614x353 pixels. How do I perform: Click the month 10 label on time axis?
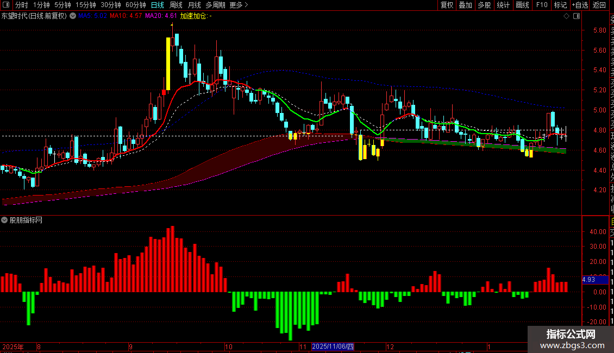[x=229, y=346]
